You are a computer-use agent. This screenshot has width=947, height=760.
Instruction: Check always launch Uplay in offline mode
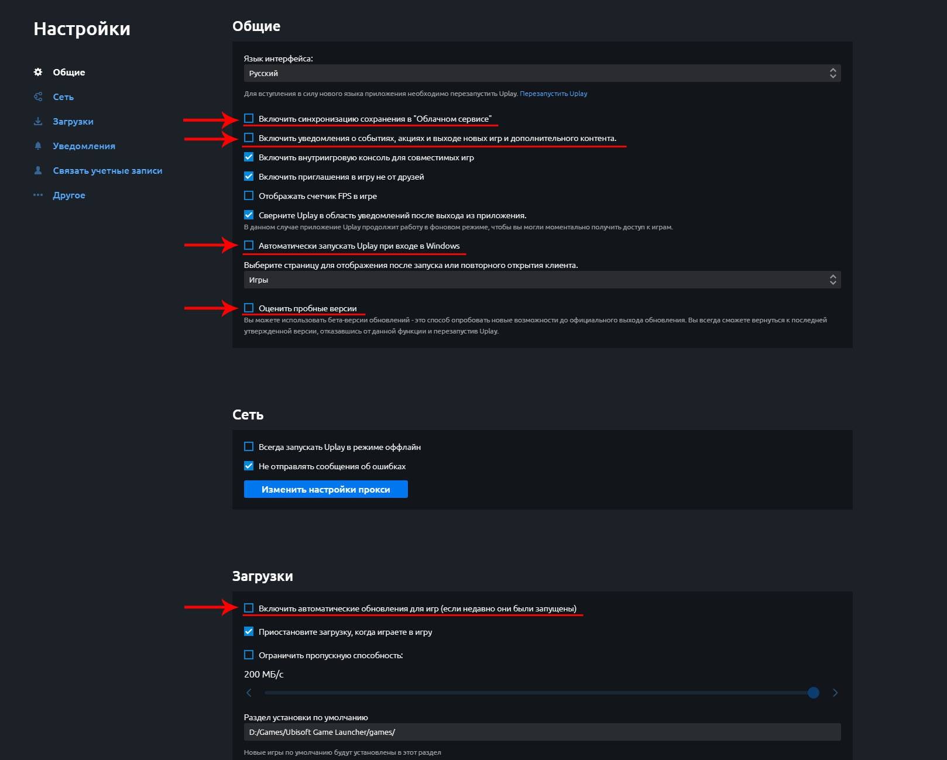[x=249, y=447]
